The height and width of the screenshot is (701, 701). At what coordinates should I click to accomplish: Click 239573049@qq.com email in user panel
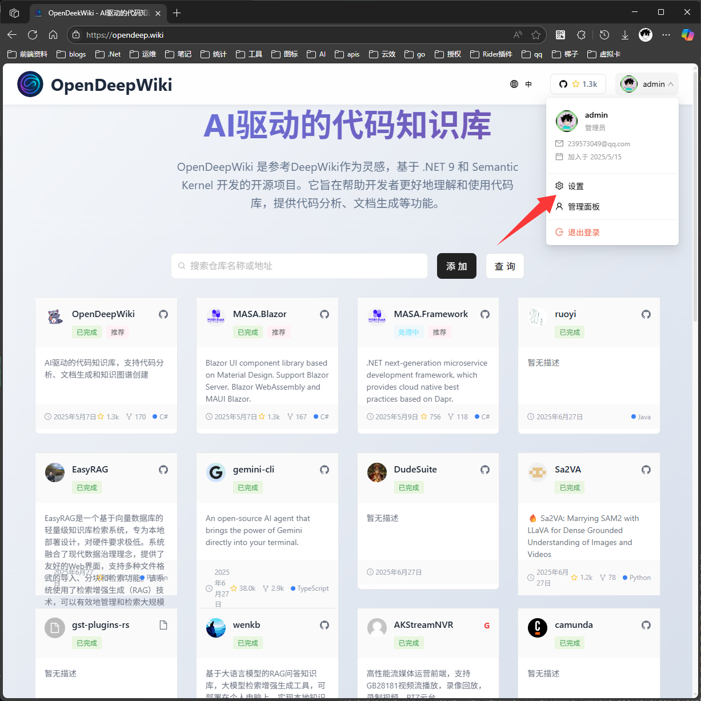(x=599, y=144)
